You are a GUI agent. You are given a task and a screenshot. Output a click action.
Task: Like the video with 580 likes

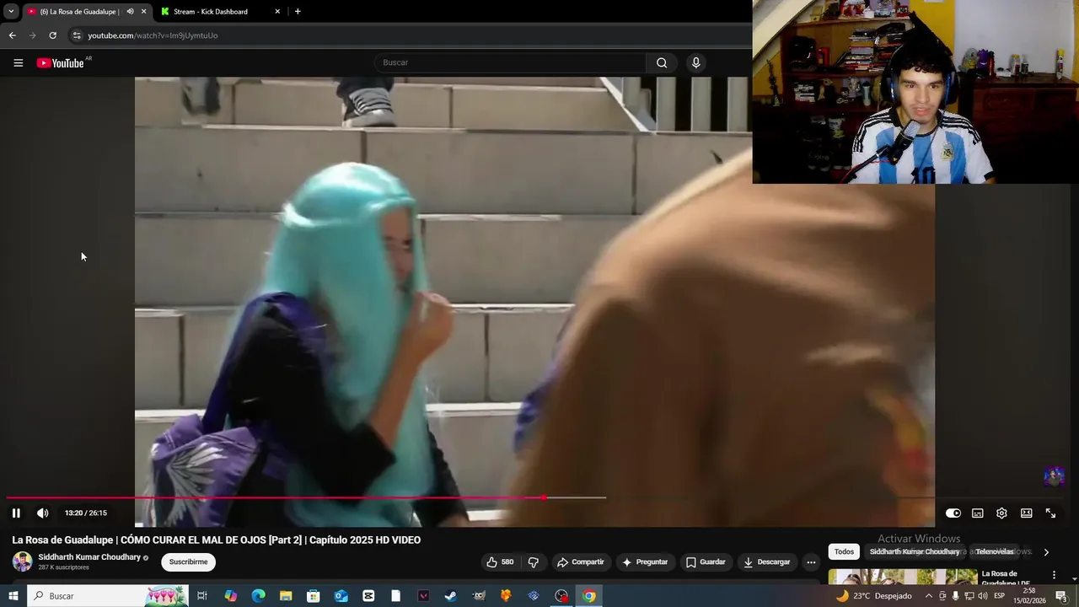(500, 561)
